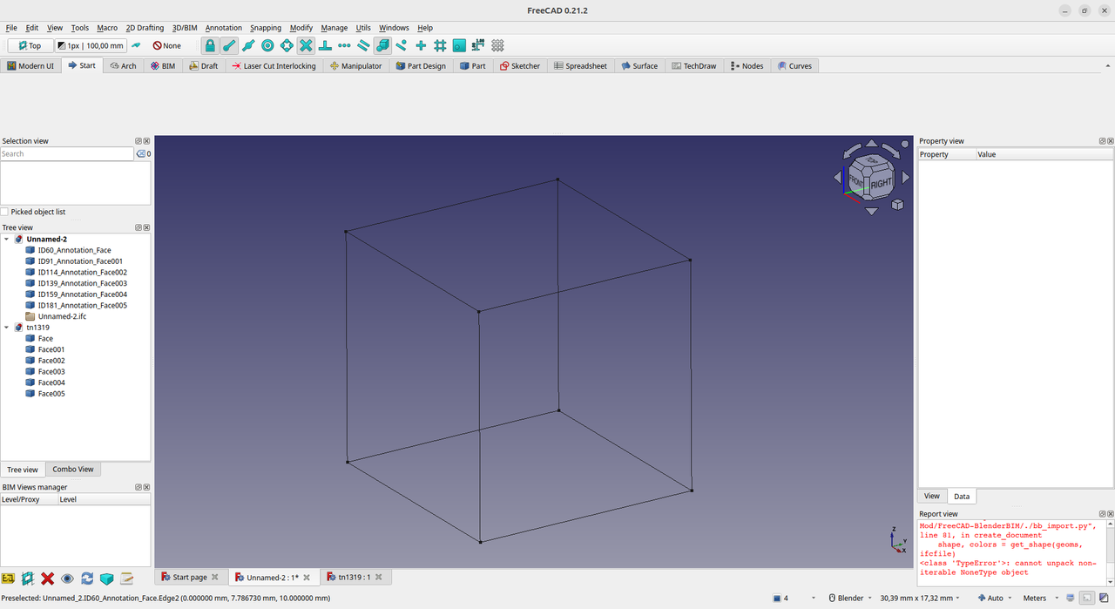
Task: Switch to the TechDraw workbench tab
Action: pos(693,65)
